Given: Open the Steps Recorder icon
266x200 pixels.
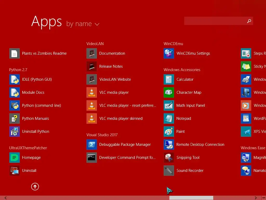Looking at the screenshot, I should (x=246, y=53).
